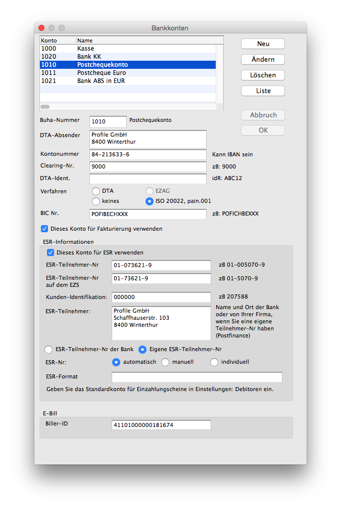The image size is (341, 511).
Task: Click into the BIC Nr. field
Action: (148, 214)
